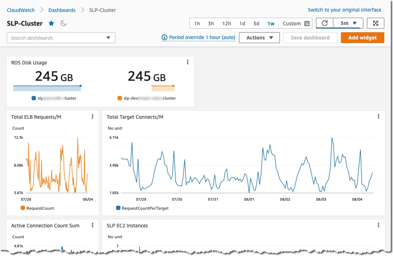Viewport: 393px width, 256px height.
Task: Switch time range to 3d
Action: coord(256,24)
